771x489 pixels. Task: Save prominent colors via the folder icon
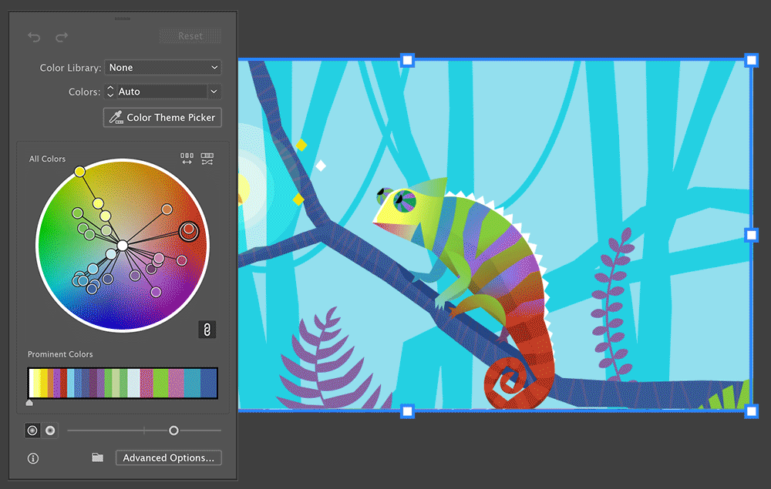(97, 457)
